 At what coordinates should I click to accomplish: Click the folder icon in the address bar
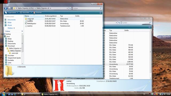click(x=14, y=8)
